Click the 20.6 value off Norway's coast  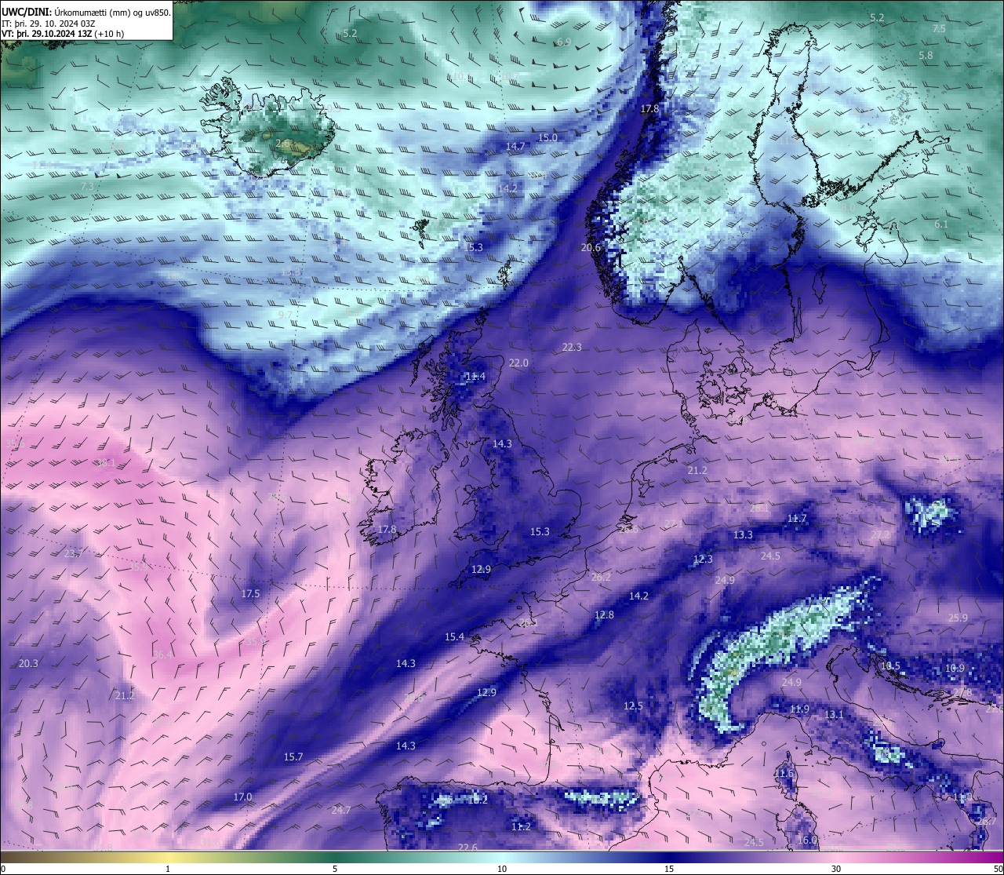click(x=591, y=248)
